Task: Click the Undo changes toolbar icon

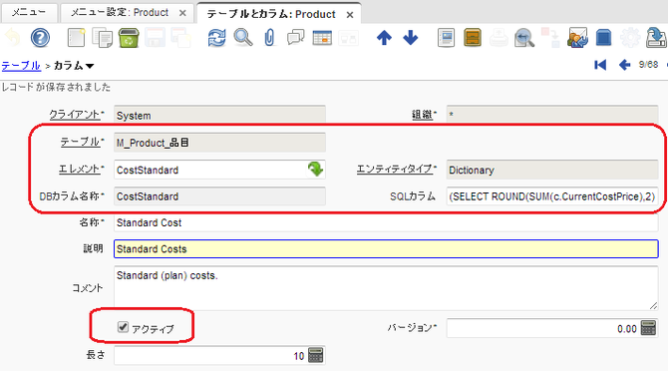Action: coord(13,38)
